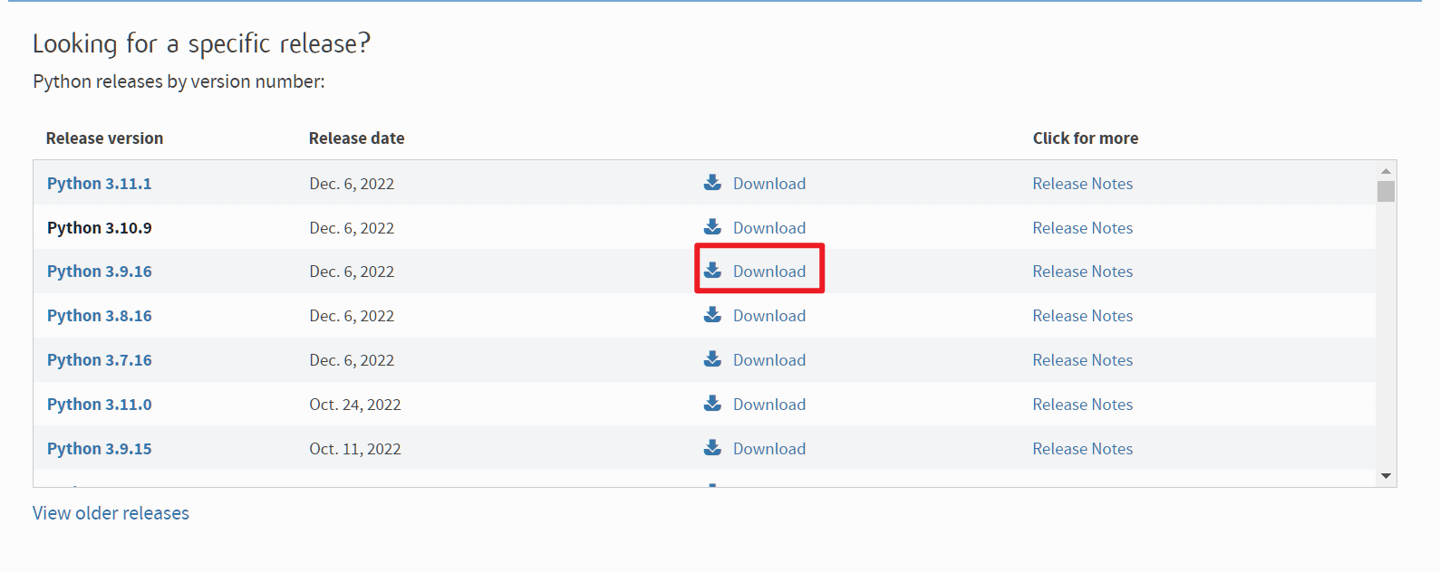Click download icon for Python 3.10.9
1440x572 pixels.
pos(713,227)
